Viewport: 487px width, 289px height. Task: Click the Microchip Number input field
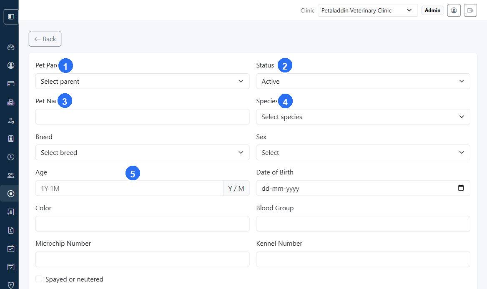pyautogui.click(x=142, y=259)
